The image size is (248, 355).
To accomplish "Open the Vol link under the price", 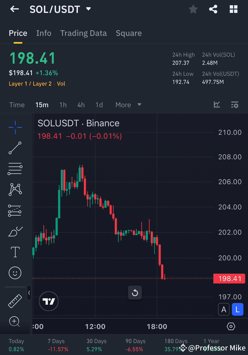I will (61, 83).
